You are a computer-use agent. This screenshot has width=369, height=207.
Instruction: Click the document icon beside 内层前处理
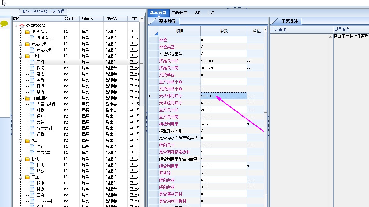[x=32, y=104]
